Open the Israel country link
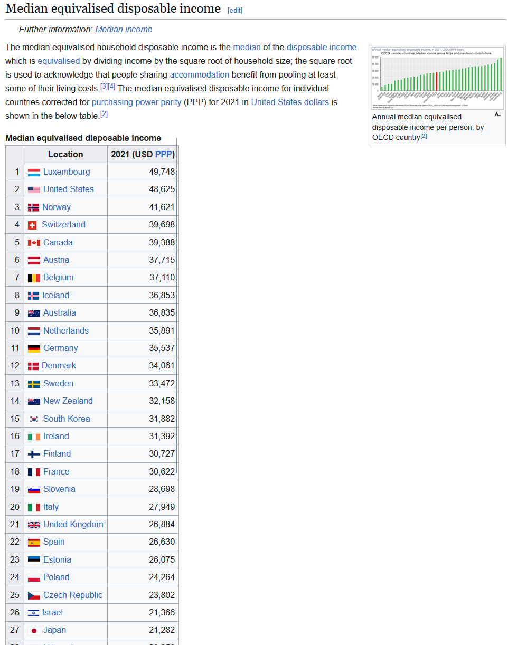508x645 pixels. [x=52, y=613]
